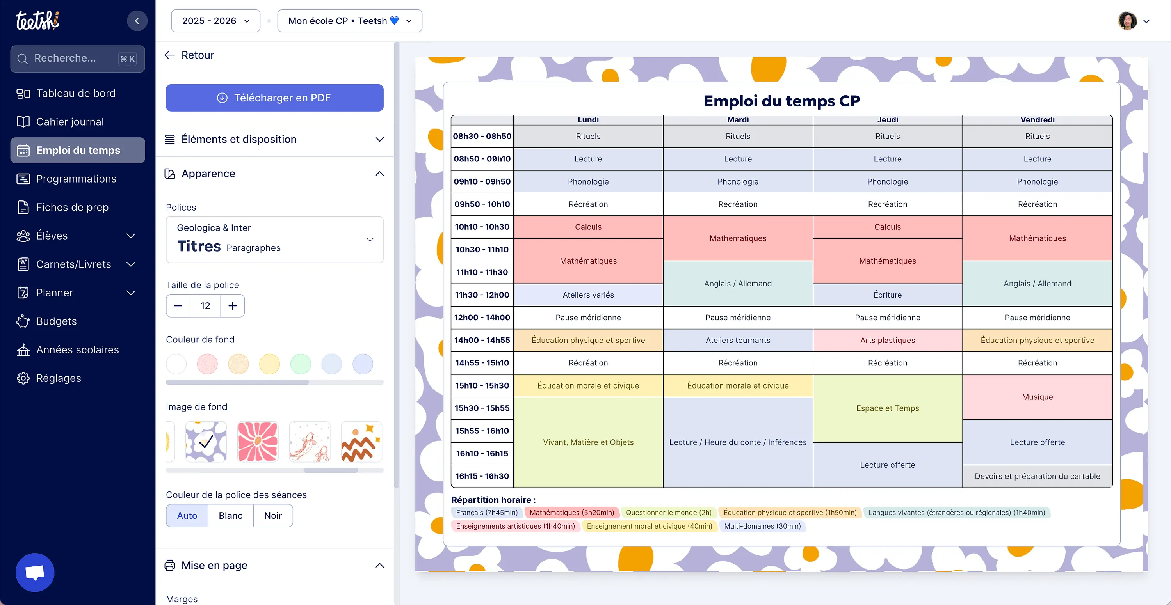Open the Tableau de bord page
Image resolution: width=1171 pixels, height=605 pixels.
pos(78,93)
